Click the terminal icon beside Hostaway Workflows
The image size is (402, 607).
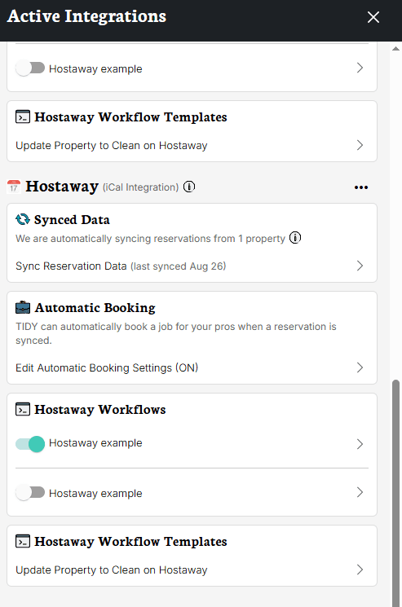(x=23, y=409)
